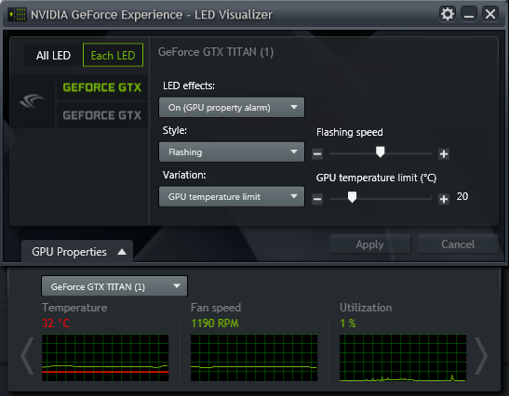Open the GeForce GTX TITAN (1) GPU selector

point(114,286)
